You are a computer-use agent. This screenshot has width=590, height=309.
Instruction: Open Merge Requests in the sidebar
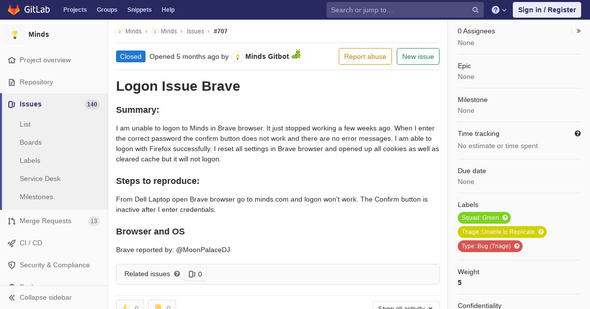click(x=45, y=221)
